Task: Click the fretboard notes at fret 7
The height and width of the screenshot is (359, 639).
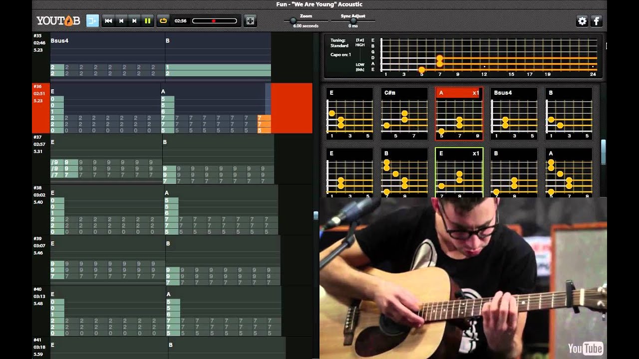Action: pos(440,61)
